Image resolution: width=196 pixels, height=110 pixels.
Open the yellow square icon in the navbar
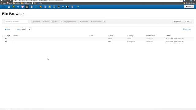(50, 7)
